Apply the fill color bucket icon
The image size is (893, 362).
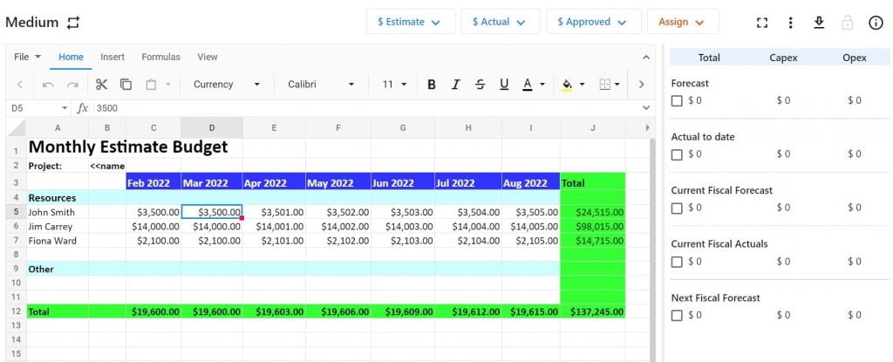click(567, 85)
